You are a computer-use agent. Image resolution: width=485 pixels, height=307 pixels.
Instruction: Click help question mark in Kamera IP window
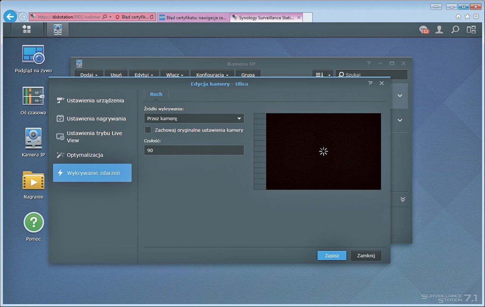369,64
